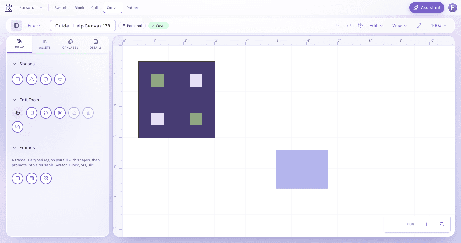Open the version history clock icon
The image size is (461, 243).
(x=360, y=26)
